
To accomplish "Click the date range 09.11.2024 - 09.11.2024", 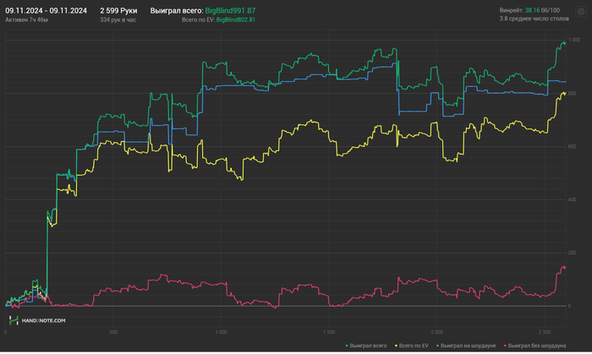I will click(46, 10).
